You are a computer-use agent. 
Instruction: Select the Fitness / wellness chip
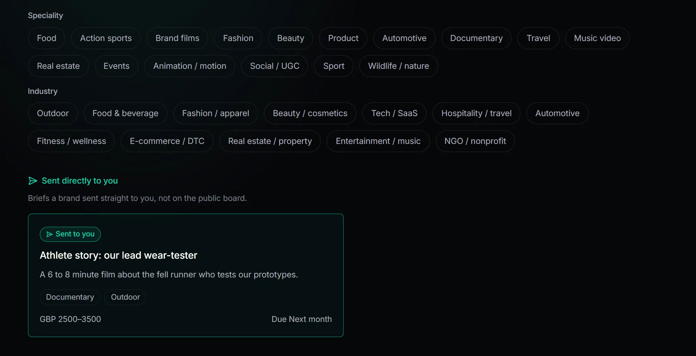pyautogui.click(x=71, y=141)
